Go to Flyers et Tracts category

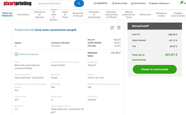[65, 14]
